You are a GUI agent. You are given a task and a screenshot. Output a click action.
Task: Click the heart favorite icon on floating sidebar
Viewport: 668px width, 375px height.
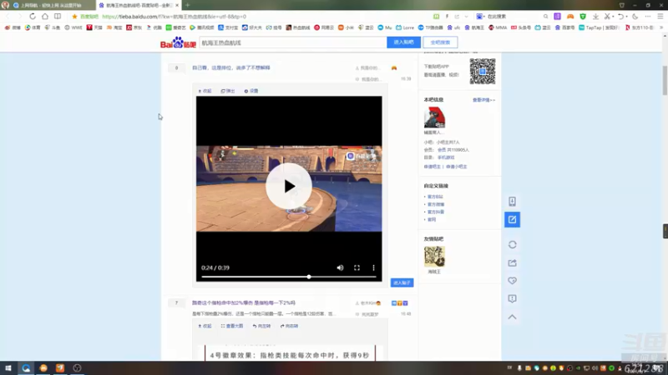(x=512, y=281)
